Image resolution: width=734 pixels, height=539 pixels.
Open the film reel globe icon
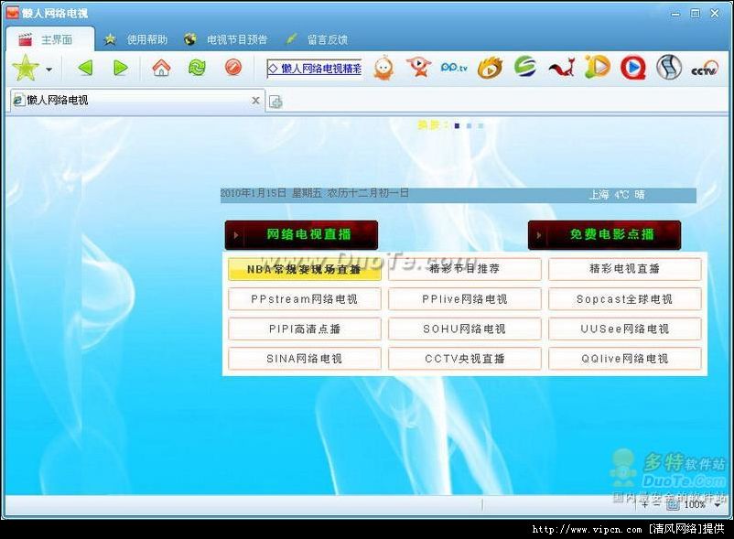coord(669,68)
